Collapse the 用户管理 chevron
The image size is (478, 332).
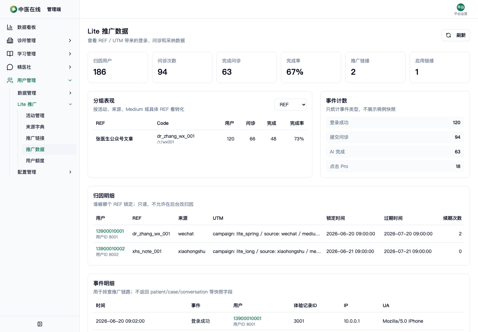70,80
